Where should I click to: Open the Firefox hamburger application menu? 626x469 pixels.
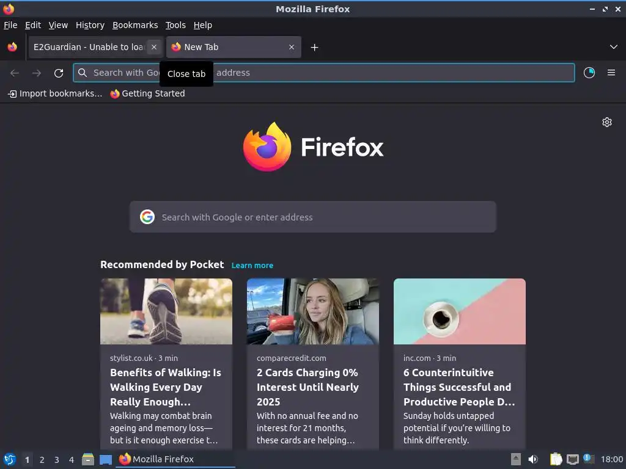pyautogui.click(x=611, y=73)
